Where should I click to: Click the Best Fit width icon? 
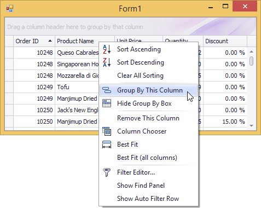tap(107, 145)
